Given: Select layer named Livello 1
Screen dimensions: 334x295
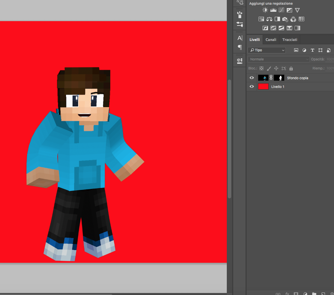Looking at the screenshot, I should [x=278, y=87].
